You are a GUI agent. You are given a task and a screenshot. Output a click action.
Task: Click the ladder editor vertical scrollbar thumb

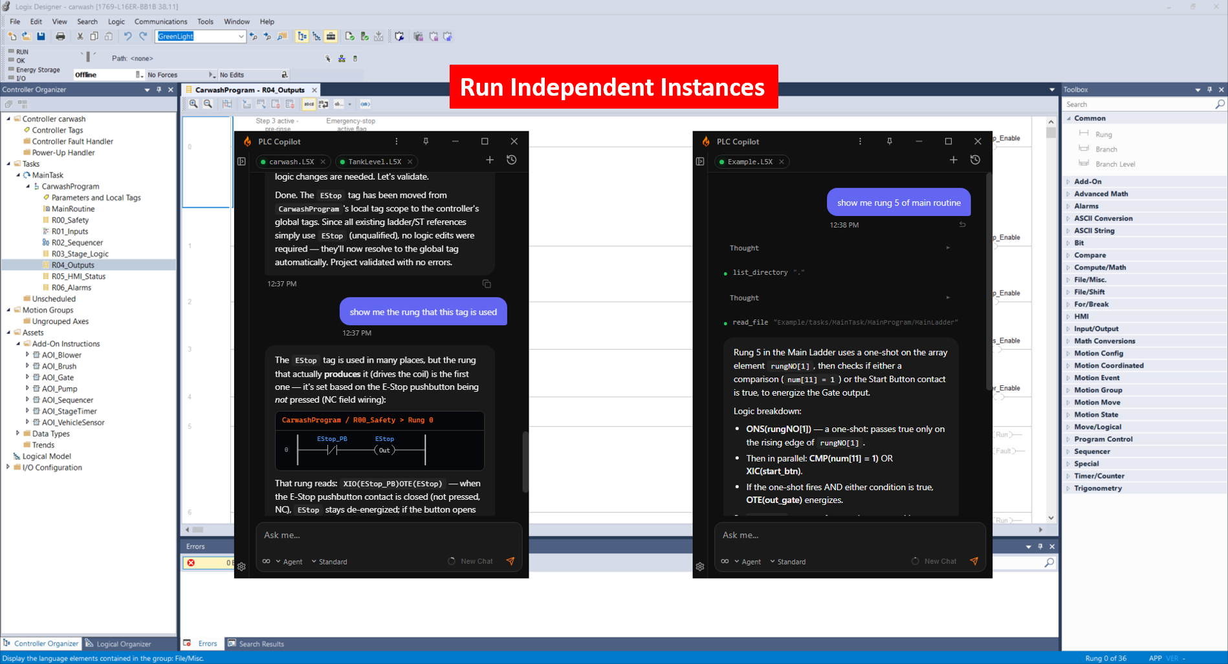click(1051, 133)
